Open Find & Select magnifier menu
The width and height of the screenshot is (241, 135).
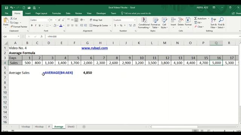click(x=221, y=23)
